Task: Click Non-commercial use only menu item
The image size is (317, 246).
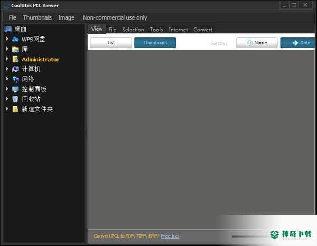Action: point(115,17)
